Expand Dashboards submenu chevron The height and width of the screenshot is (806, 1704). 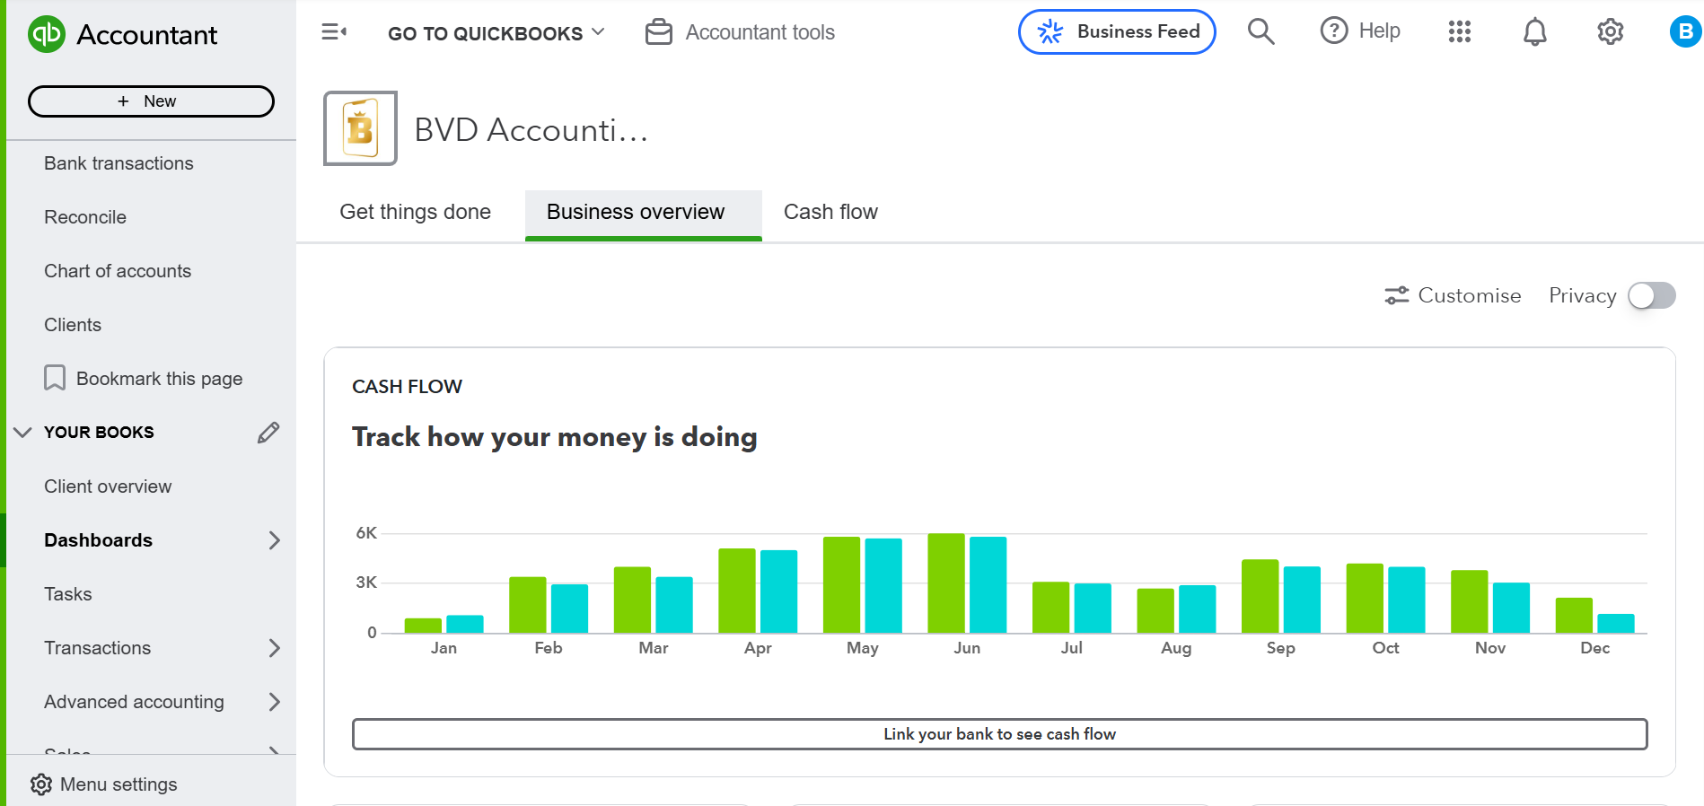[x=275, y=540]
